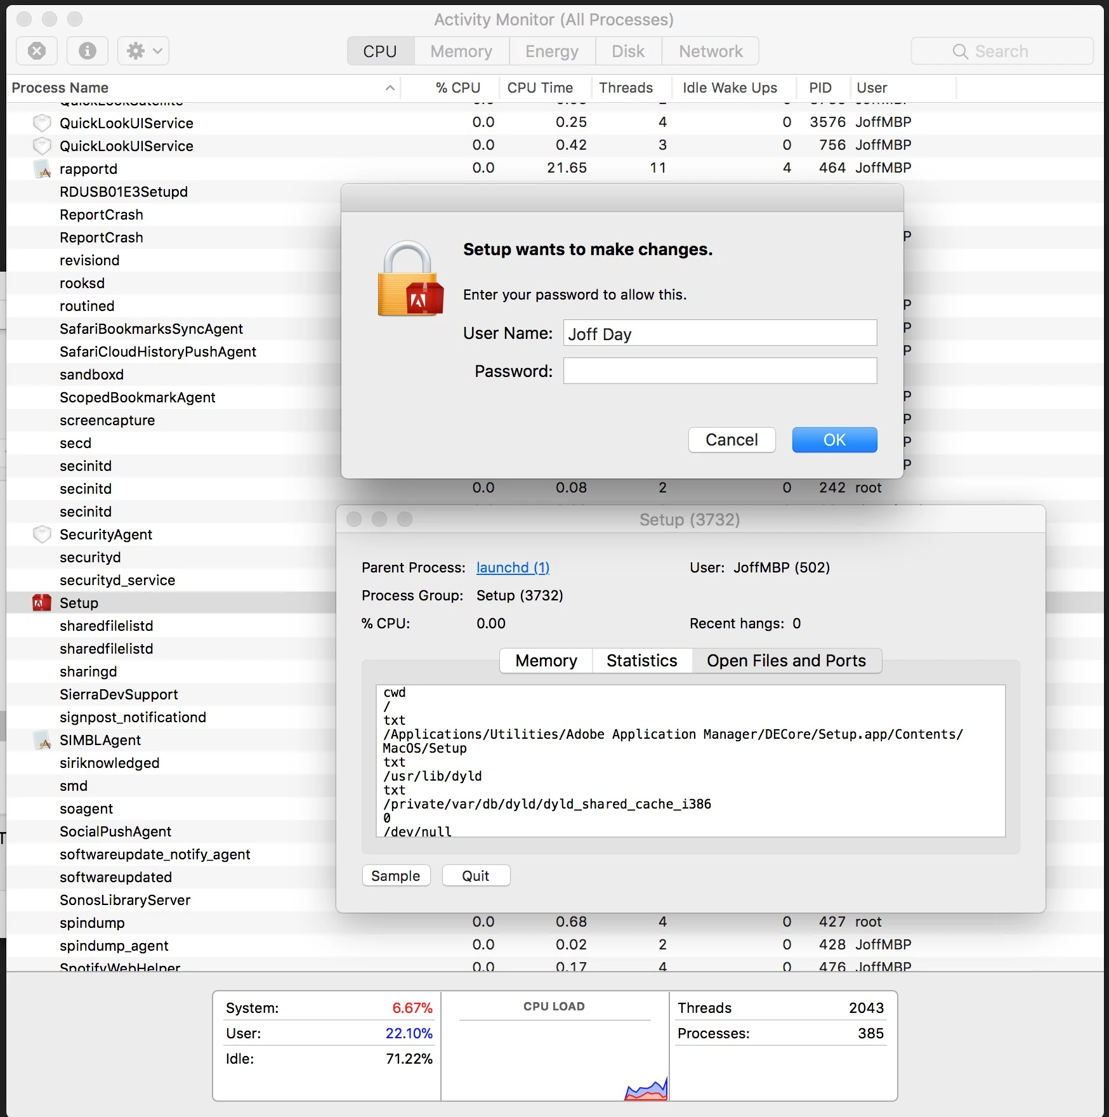Click OK in the password dialog
The image size is (1109, 1117).
tap(835, 440)
